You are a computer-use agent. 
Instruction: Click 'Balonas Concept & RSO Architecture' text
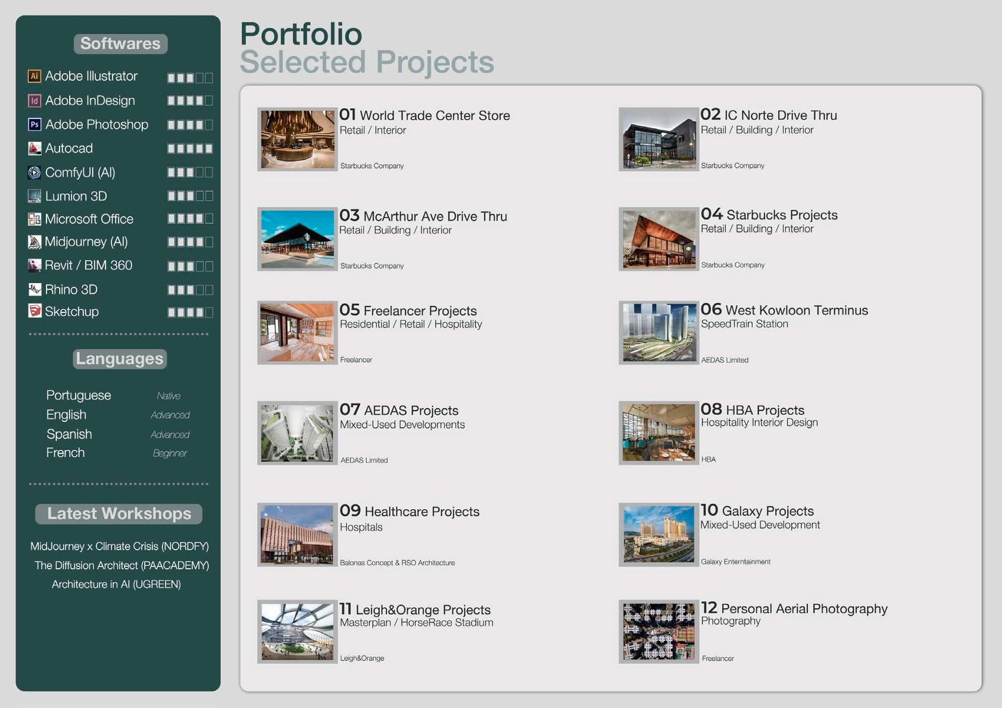tap(397, 563)
